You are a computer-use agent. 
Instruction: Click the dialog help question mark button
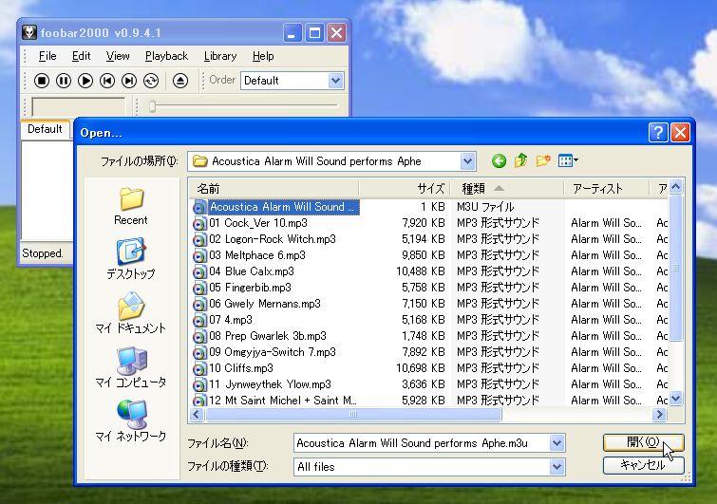(658, 133)
